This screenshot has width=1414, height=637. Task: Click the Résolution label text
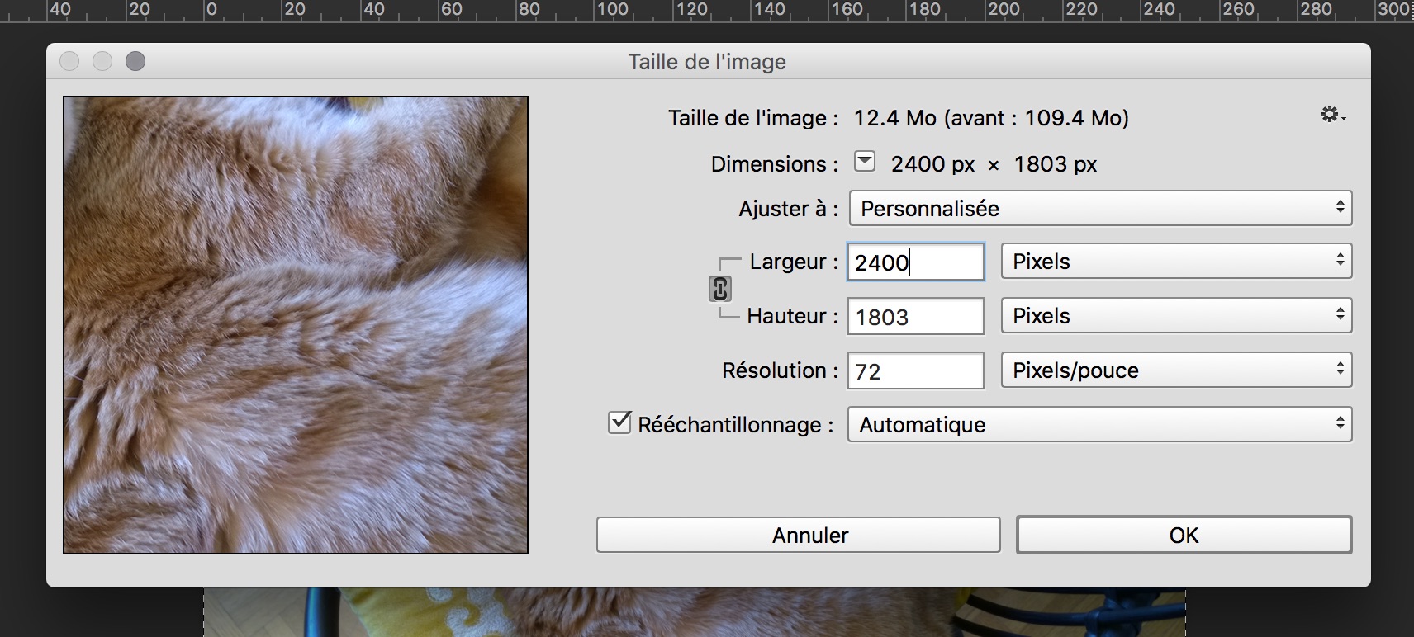click(x=774, y=370)
